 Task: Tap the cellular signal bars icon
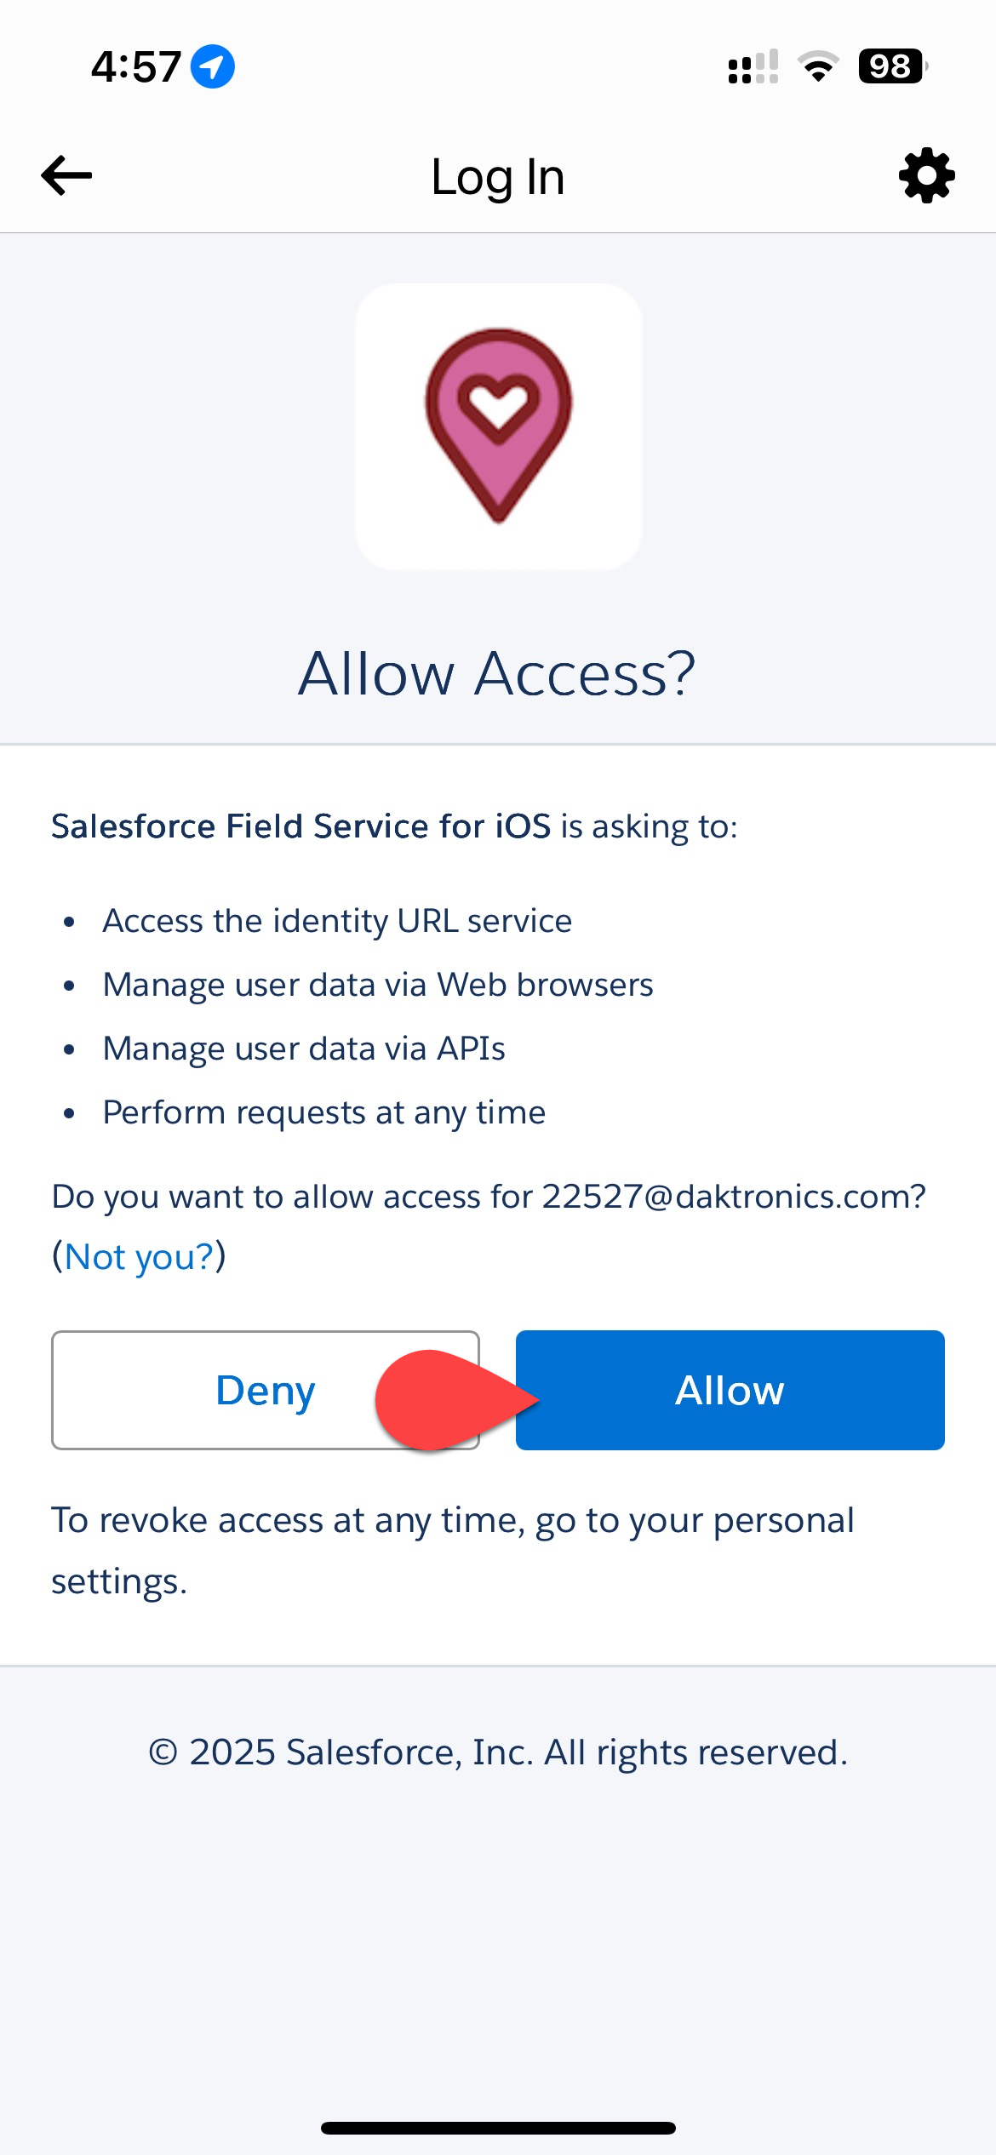pyautogui.click(x=753, y=66)
